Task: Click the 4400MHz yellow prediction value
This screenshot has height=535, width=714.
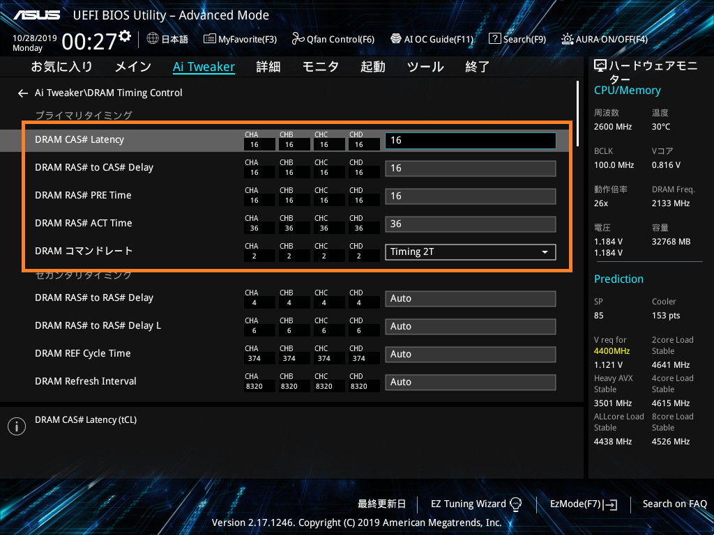Action: point(612,351)
